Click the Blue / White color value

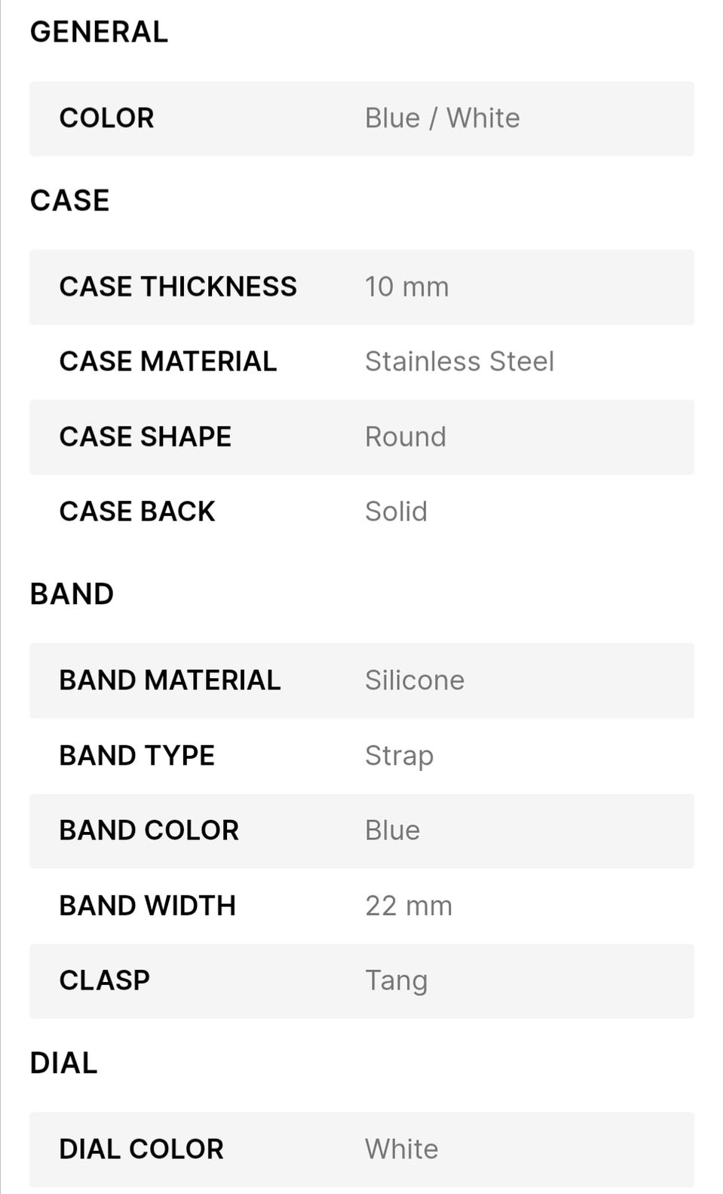pos(442,118)
